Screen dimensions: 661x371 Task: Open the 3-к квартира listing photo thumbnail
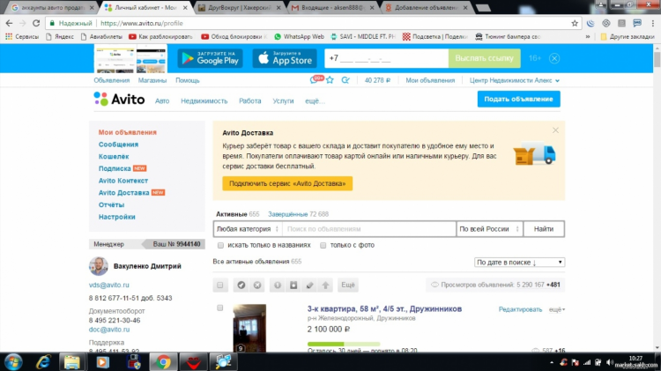click(x=249, y=328)
